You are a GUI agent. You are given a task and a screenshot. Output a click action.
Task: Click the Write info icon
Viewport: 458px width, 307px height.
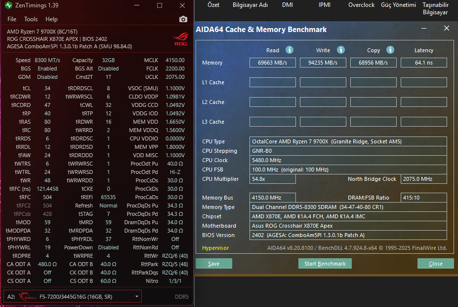341,50
